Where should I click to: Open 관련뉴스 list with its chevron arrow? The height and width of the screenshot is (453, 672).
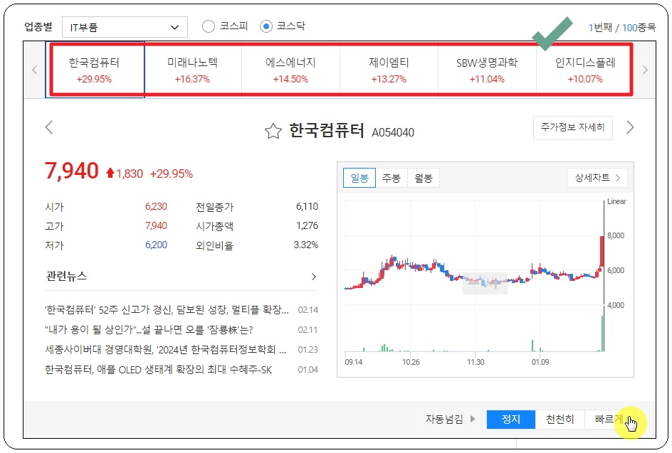tap(314, 277)
